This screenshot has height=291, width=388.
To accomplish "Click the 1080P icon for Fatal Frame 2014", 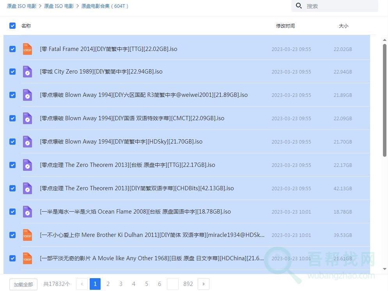I will (27, 49).
